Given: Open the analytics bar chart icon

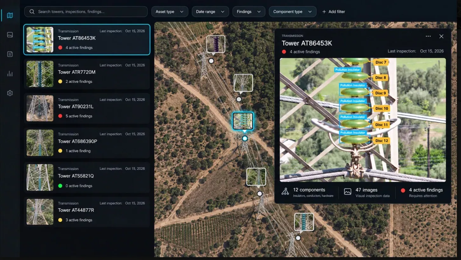Looking at the screenshot, I should point(10,74).
